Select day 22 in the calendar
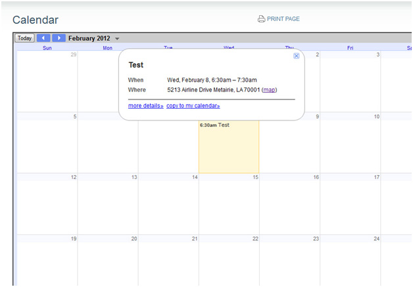413x287 pixels. click(x=255, y=238)
